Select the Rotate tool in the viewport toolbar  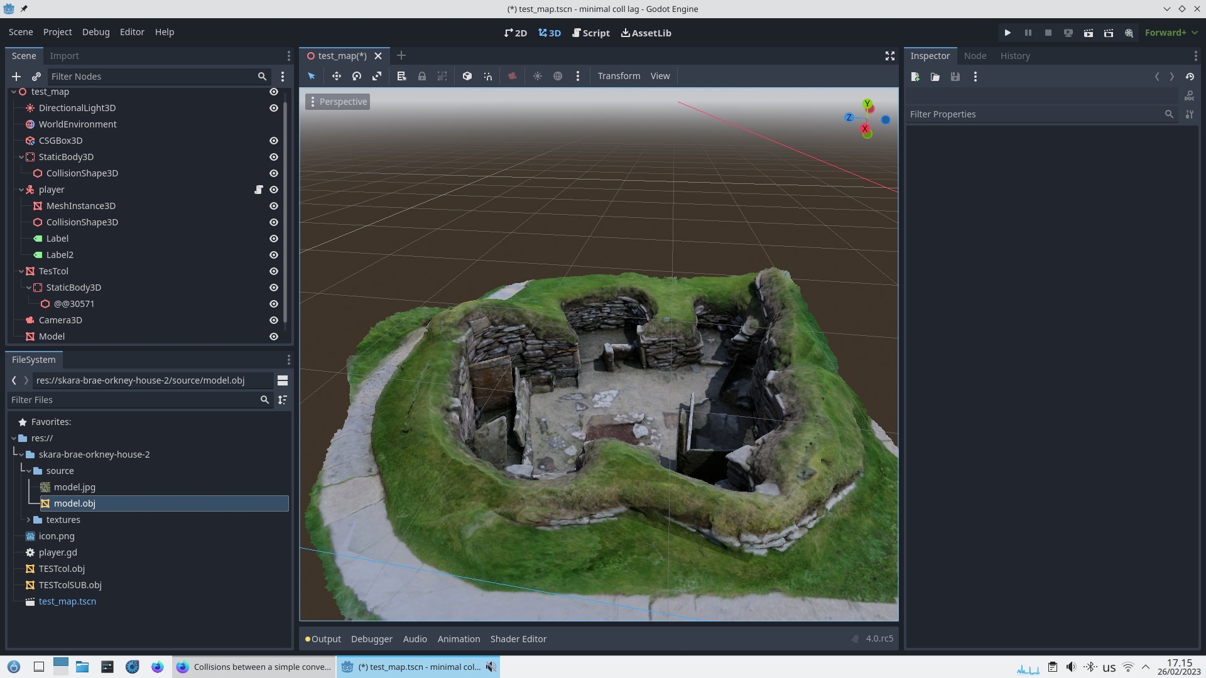click(x=357, y=76)
